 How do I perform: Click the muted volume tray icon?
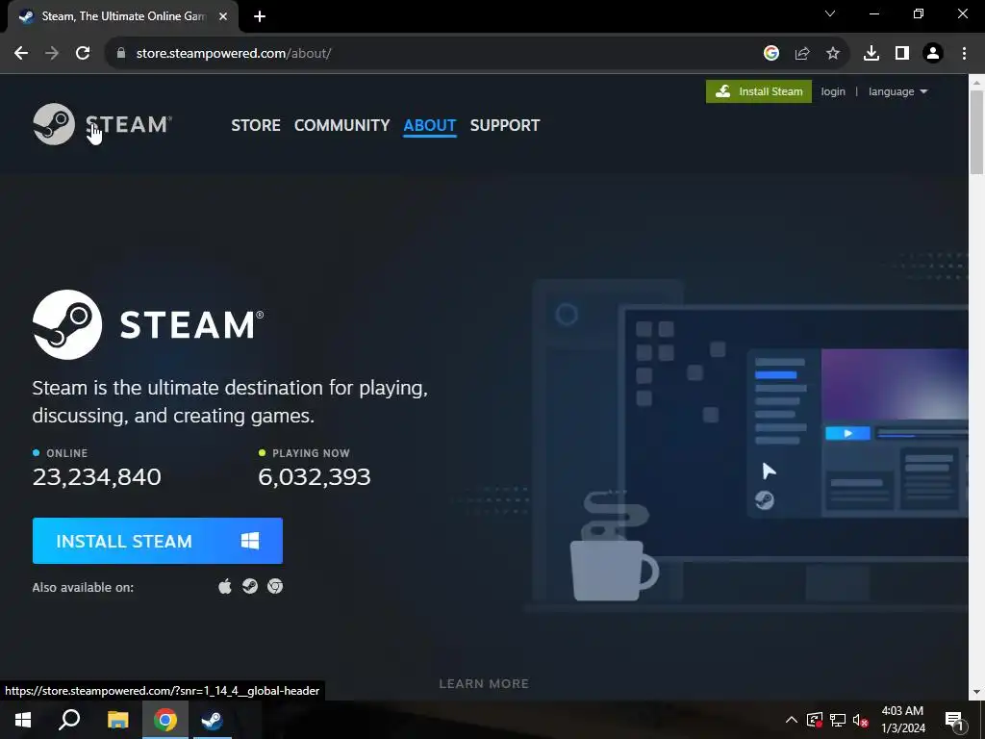pos(861,720)
